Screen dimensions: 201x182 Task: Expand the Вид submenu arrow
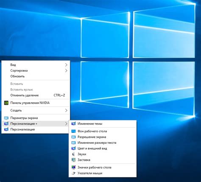66,65
